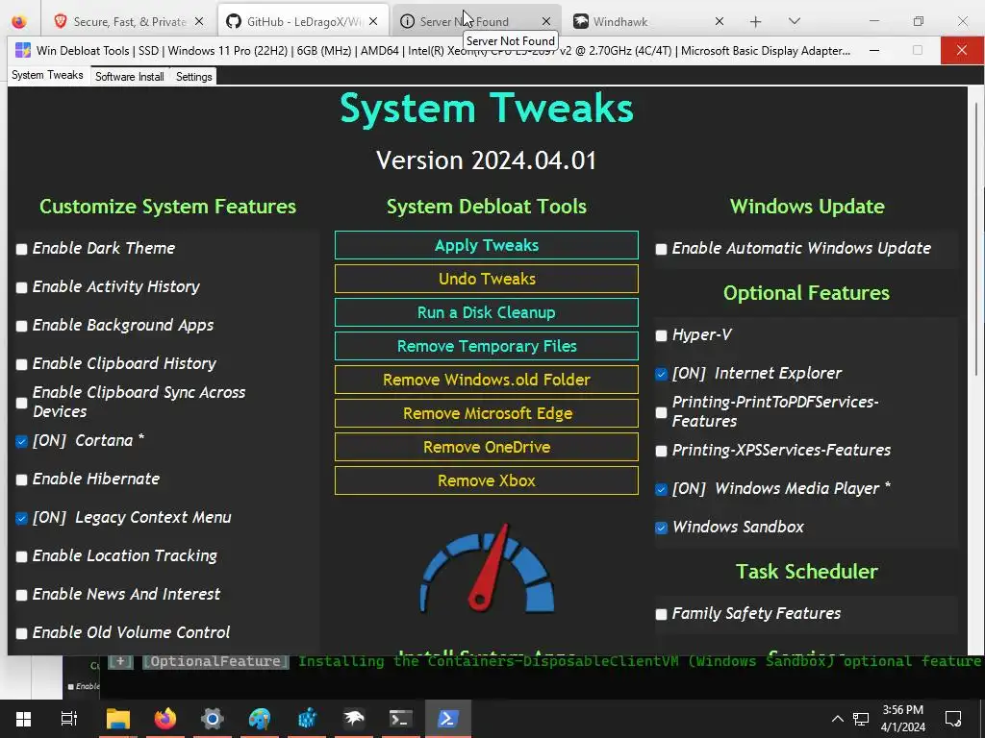Toggle Enable Background Apps checkbox
The image size is (985, 738).
click(21, 326)
